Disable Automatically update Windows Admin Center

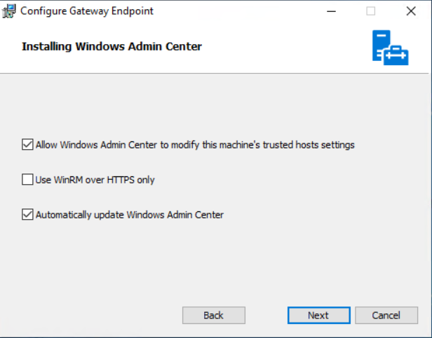pyautogui.click(x=28, y=215)
